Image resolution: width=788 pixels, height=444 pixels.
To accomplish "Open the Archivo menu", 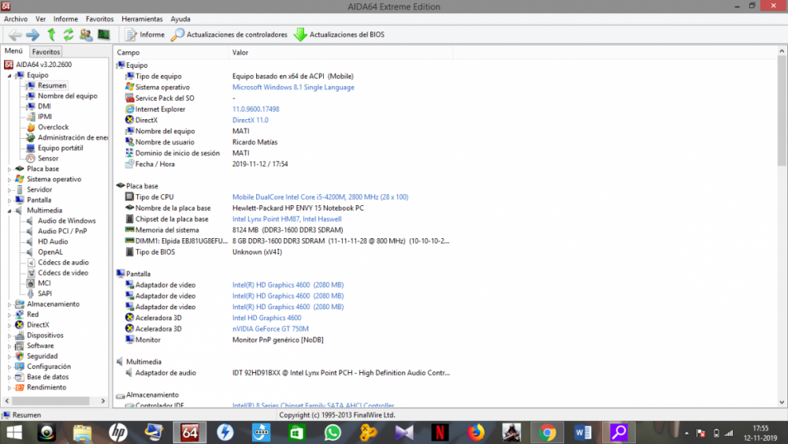I will point(16,19).
